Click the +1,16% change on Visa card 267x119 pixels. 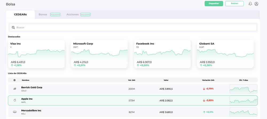[x=18, y=65]
